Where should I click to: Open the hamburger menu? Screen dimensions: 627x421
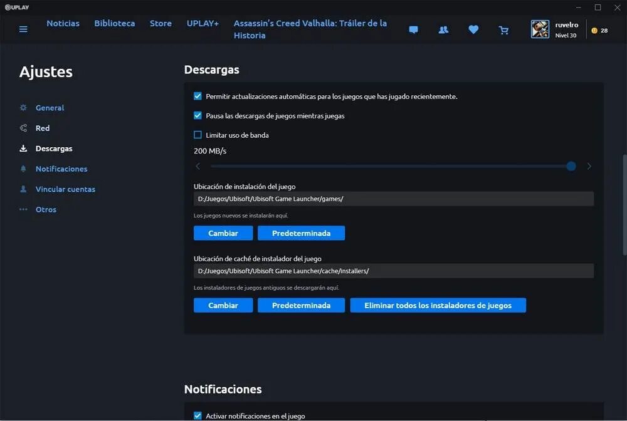coord(23,29)
